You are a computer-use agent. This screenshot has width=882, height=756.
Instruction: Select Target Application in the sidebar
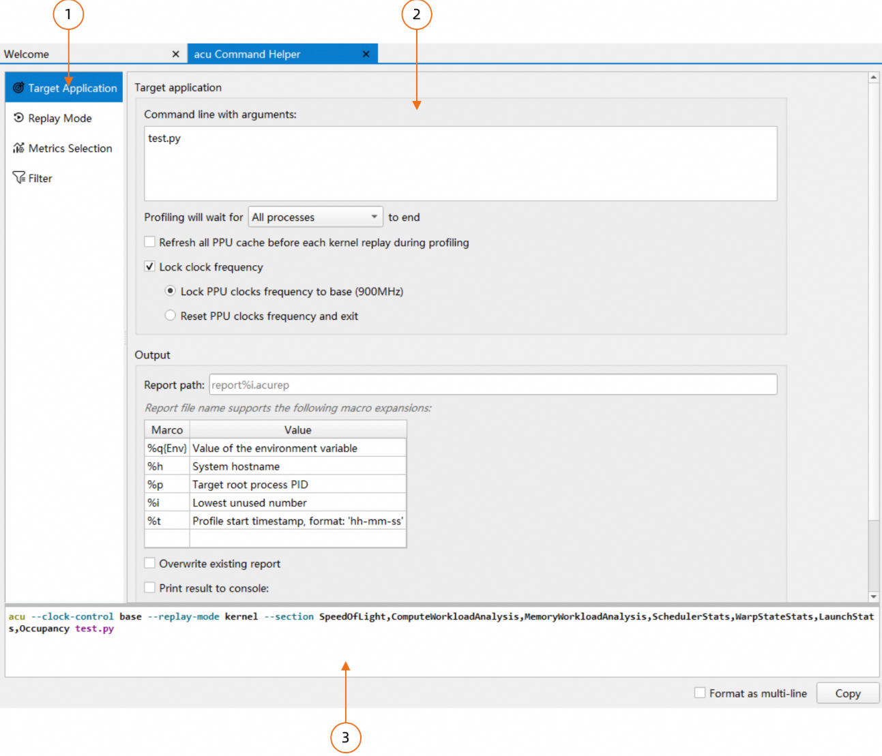(64, 88)
